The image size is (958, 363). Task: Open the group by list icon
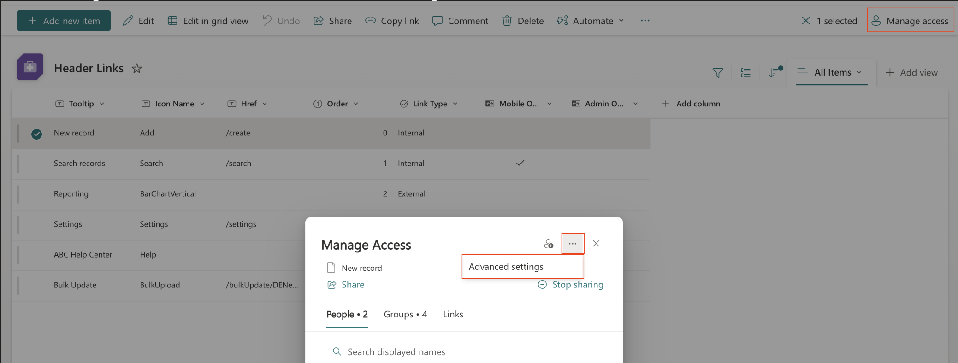(745, 73)
